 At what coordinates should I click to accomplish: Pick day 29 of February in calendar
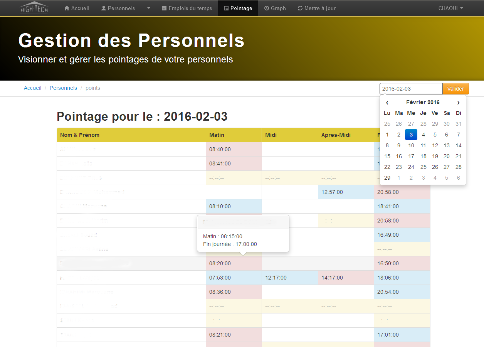click(x=387, y=178)
